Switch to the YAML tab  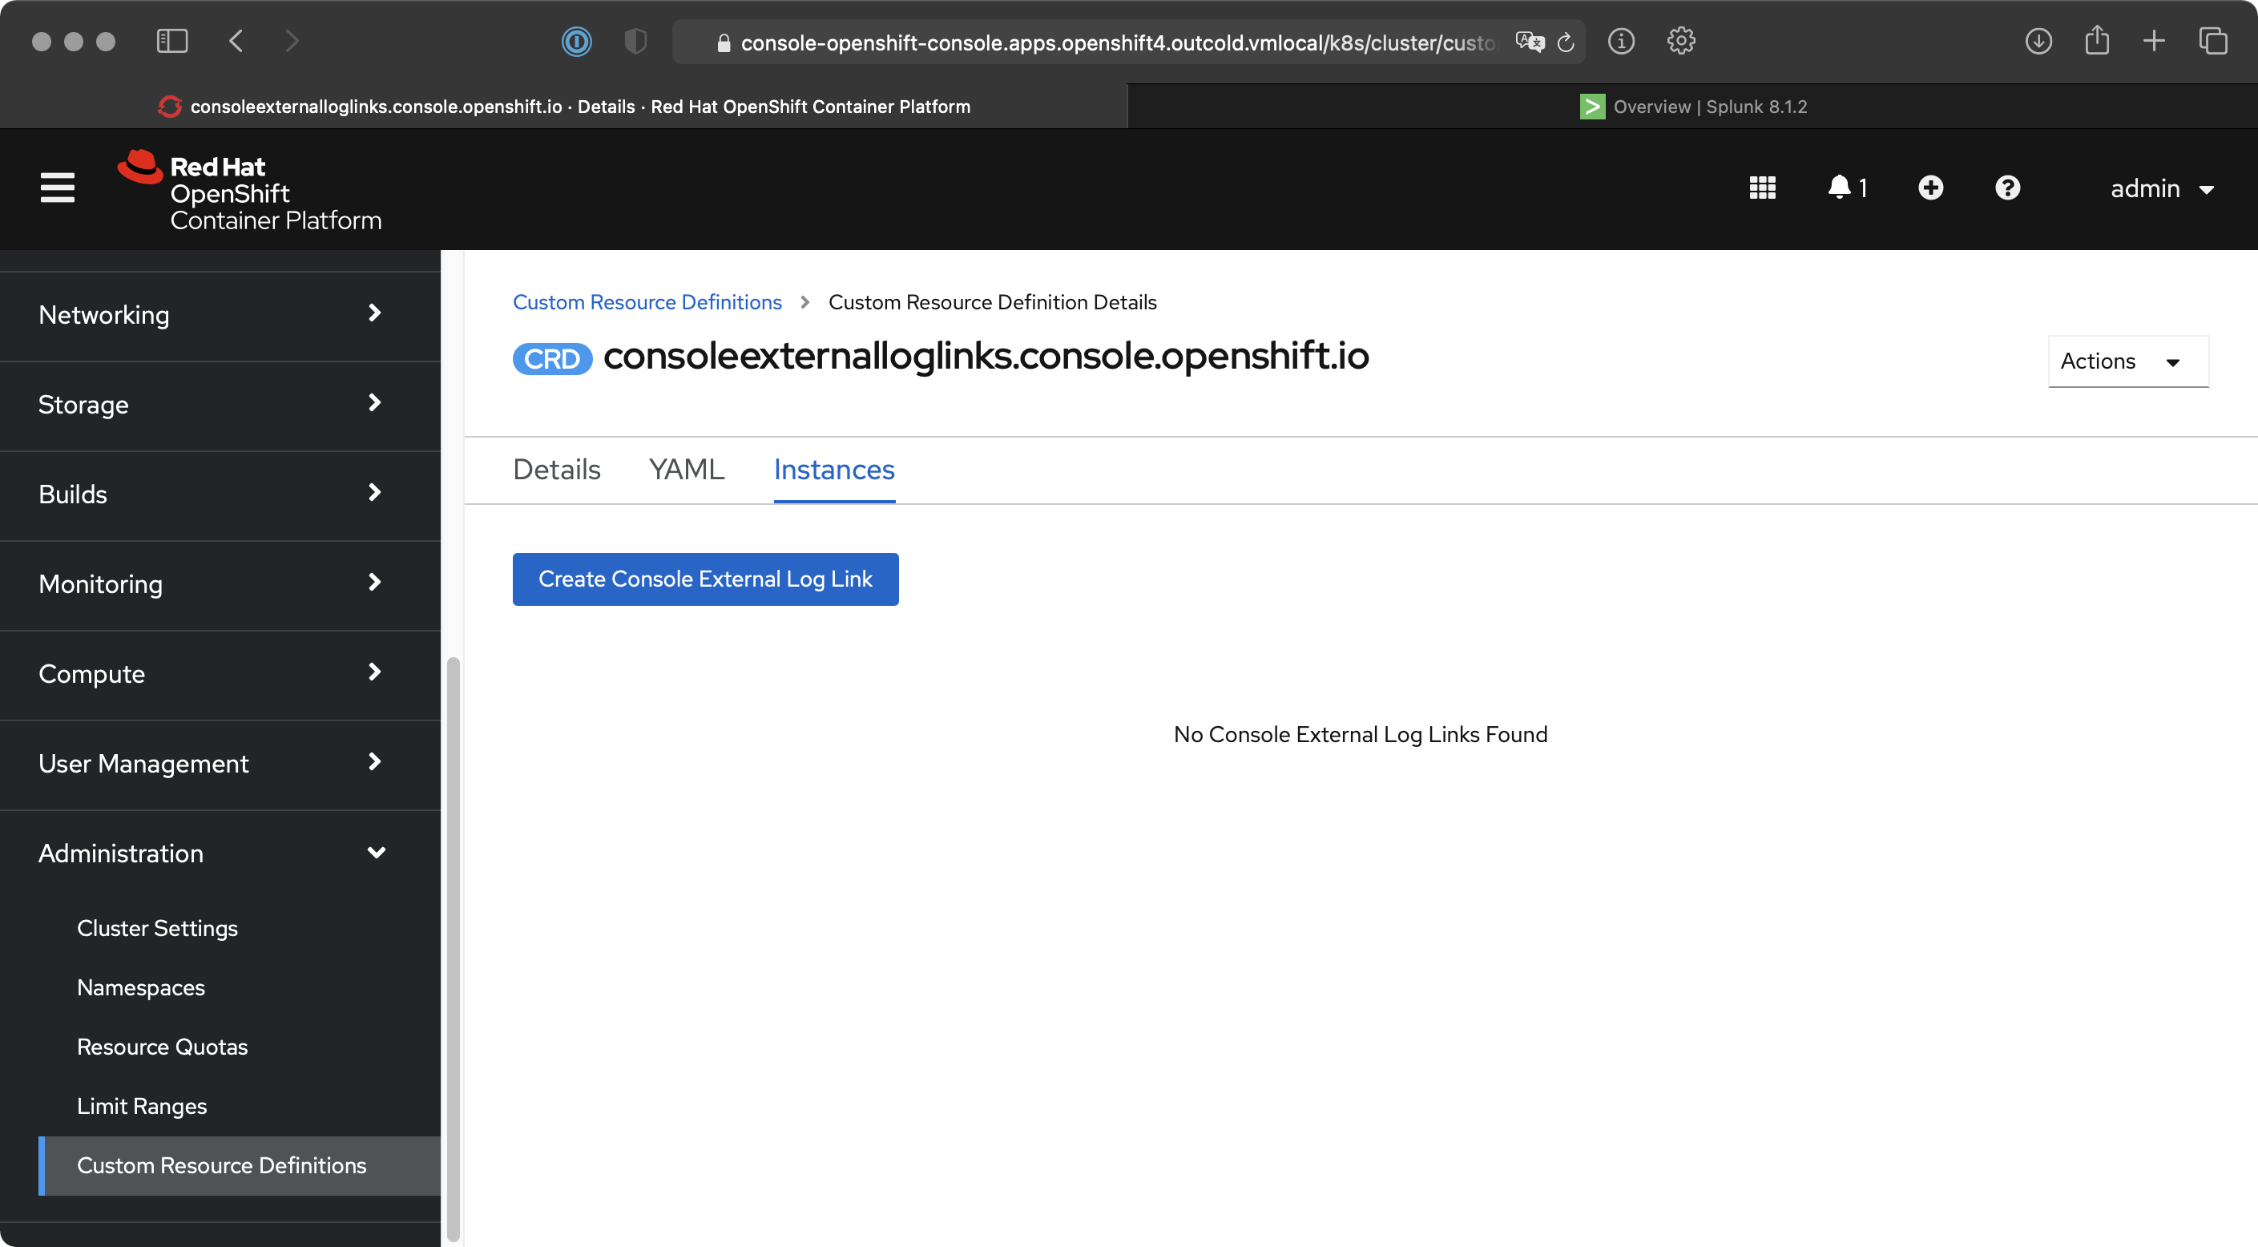(687, 470)
